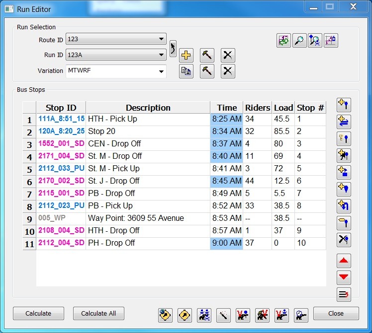The height and width of the screenshot is (333, 372).
Task: Click the plain magnifying glass icon
Action: click(299, 41)
